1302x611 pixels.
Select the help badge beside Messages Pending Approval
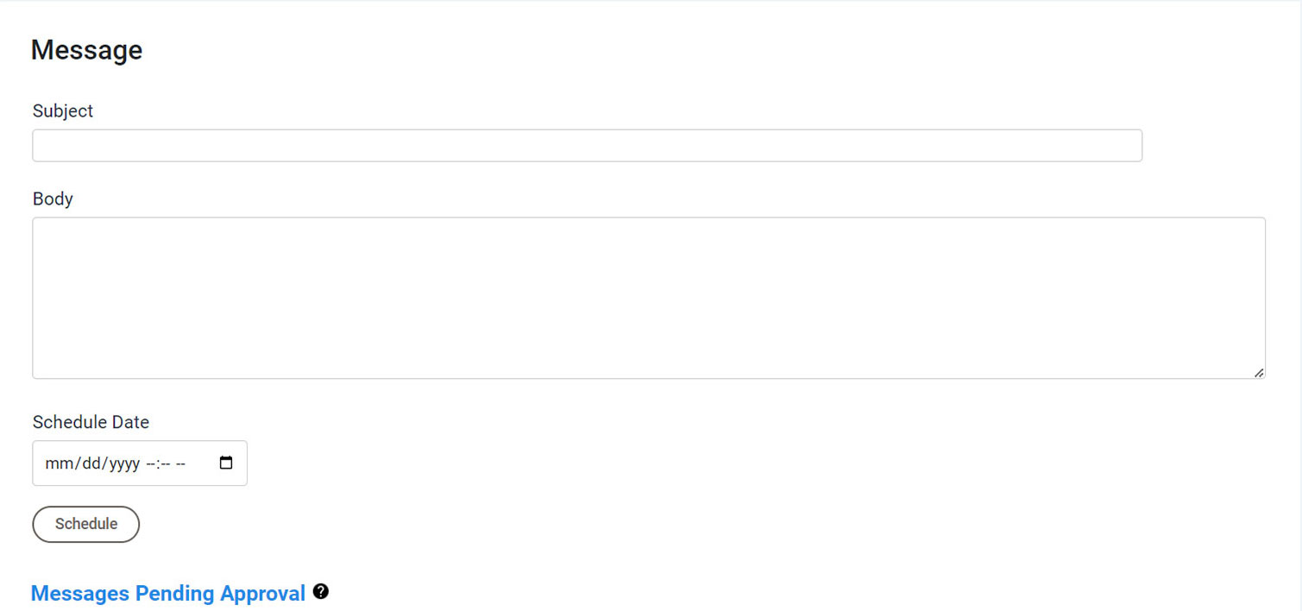[x=321, y=591]
